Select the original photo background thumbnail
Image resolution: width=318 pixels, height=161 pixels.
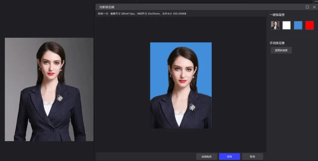275,25
